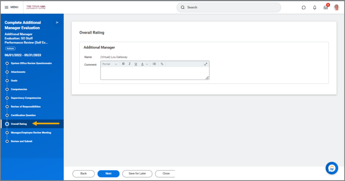
Task: Go to System Office Review Questionnaire step
Action: tap(31, 63)
